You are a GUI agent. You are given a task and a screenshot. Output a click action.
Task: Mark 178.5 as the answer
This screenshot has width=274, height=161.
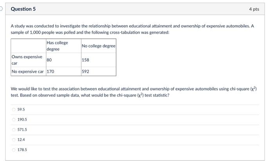[14, 150]
